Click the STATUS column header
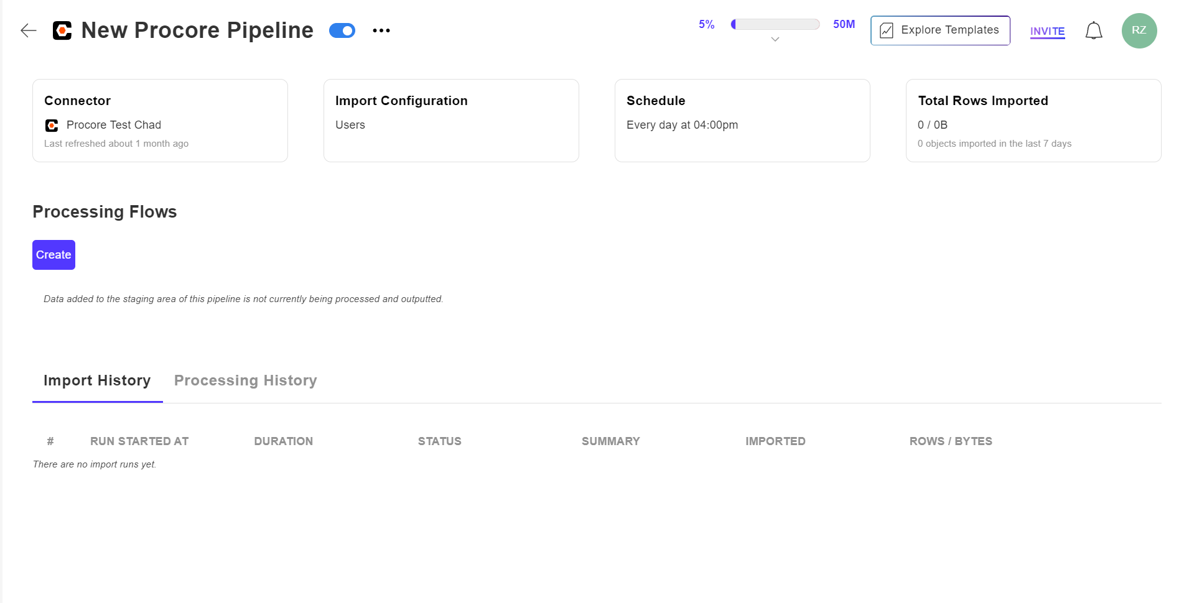The height and width of the screenshot is (603, 1184). [439, 441]
